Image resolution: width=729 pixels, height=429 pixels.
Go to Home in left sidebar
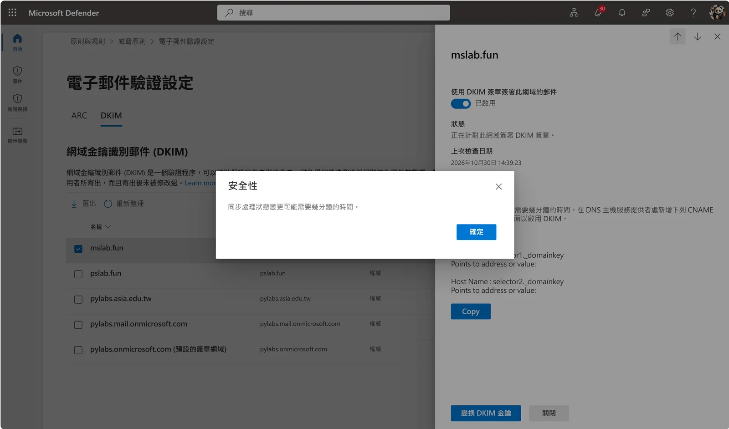coord(17,42)
